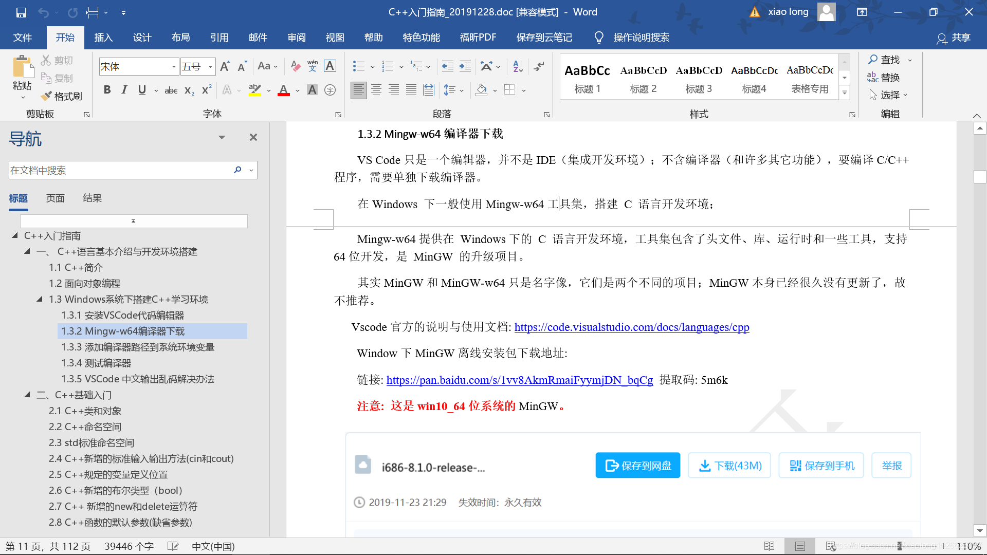
Task: Open the font size dropdown
Action: pos(210,67)
